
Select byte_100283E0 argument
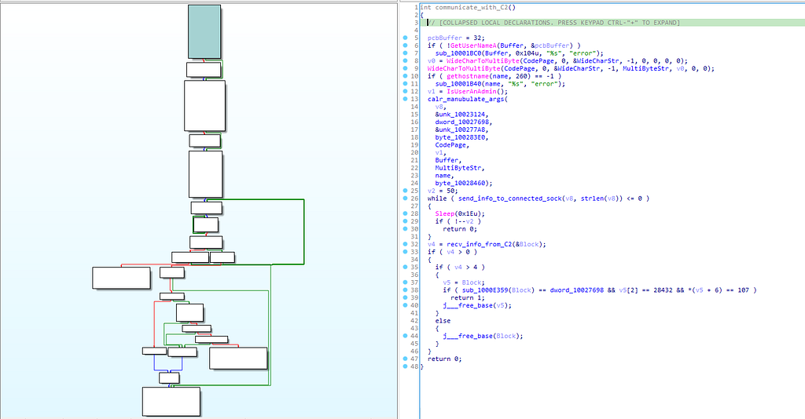(x=460, y=137)
